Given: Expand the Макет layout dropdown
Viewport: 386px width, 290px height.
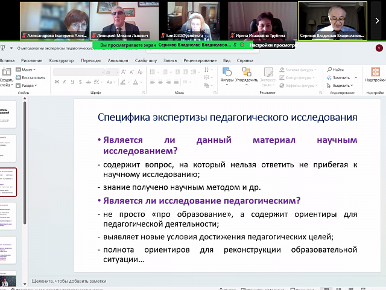Looking at the screenshot, I should [28, 69].
